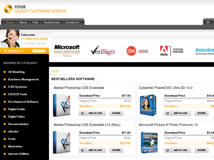Open the Business Management category
This screenshot has height=160, width=214.
pos(24,79)
